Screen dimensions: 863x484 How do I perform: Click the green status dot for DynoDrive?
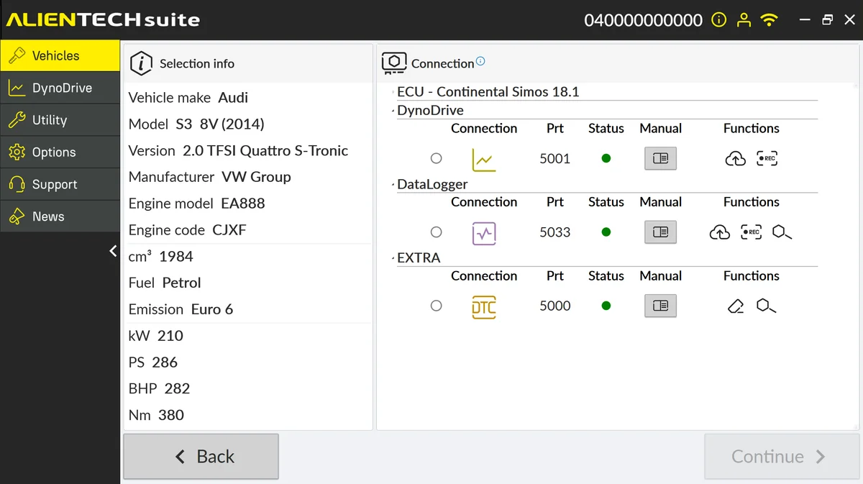click(606, 158)
